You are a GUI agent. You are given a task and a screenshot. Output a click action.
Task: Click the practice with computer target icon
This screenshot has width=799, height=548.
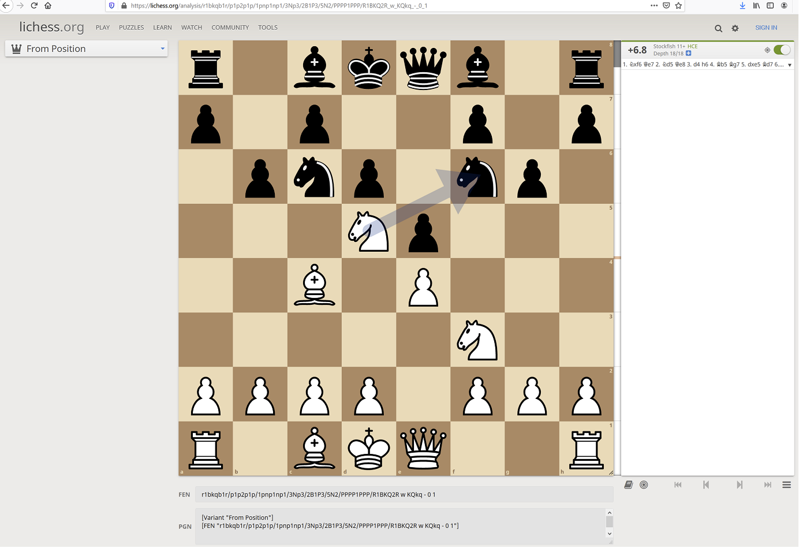point(644,484)
